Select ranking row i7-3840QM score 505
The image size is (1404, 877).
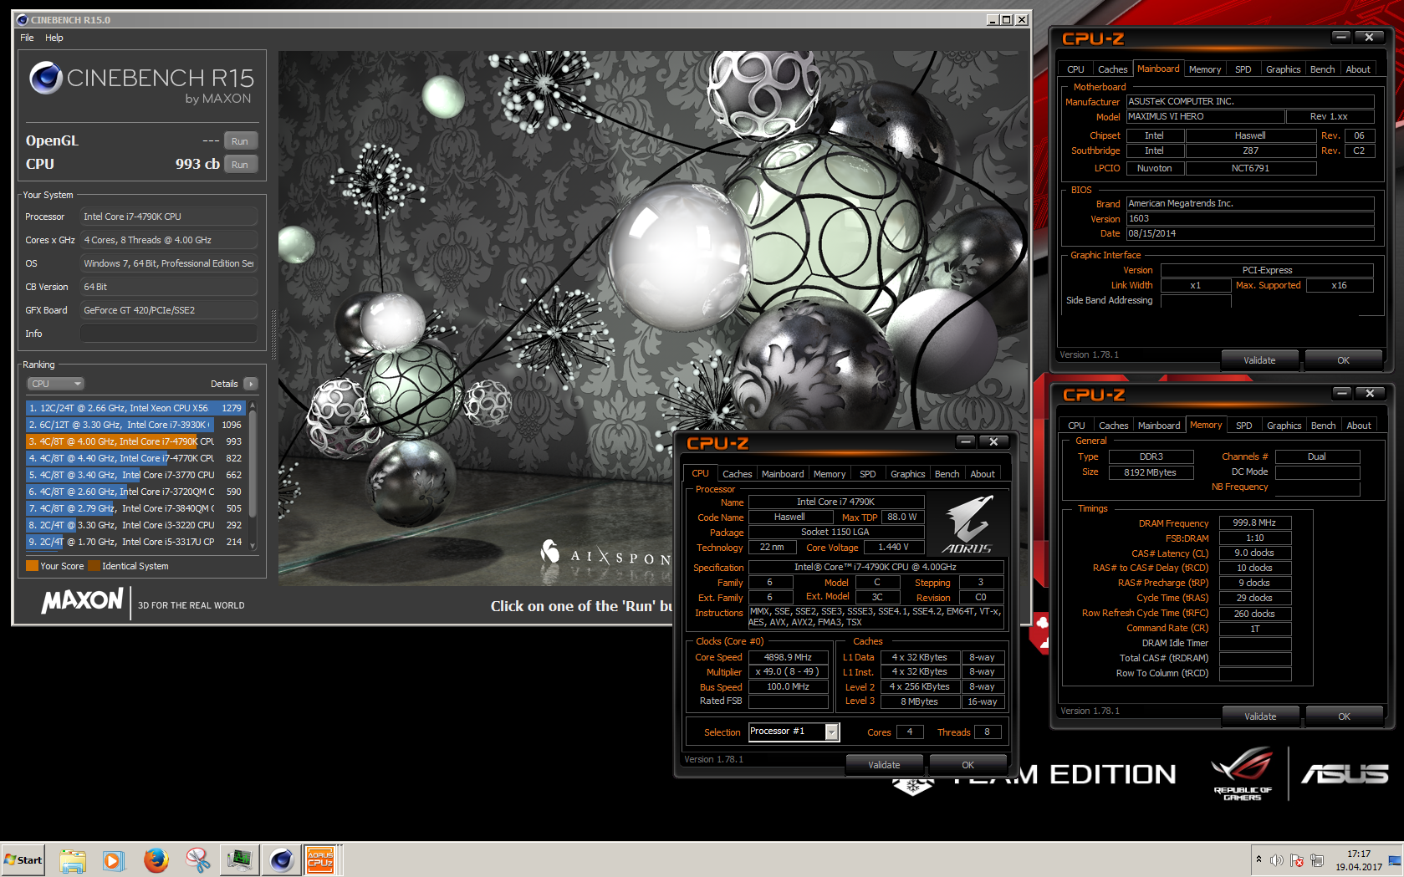(x=135, y=508)
